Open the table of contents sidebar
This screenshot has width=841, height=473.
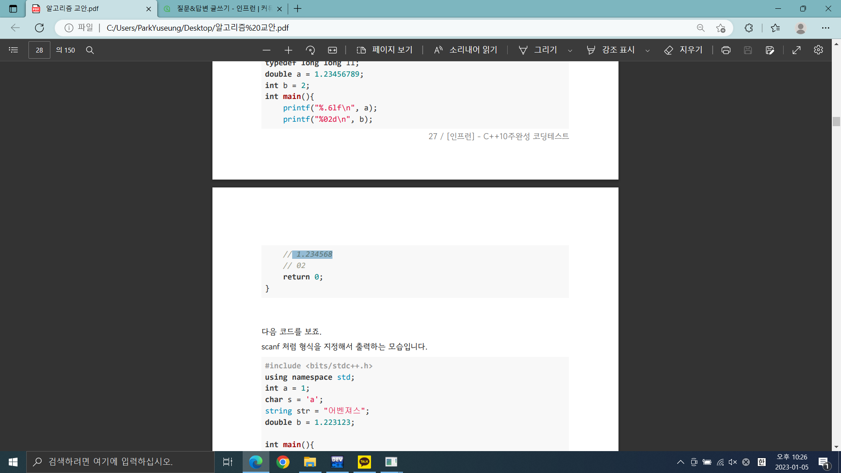point(13,50)
